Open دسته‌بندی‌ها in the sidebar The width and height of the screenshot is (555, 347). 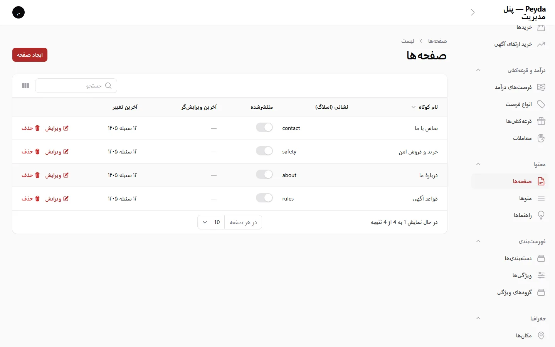pyautogui.click(x=510, y=258)
